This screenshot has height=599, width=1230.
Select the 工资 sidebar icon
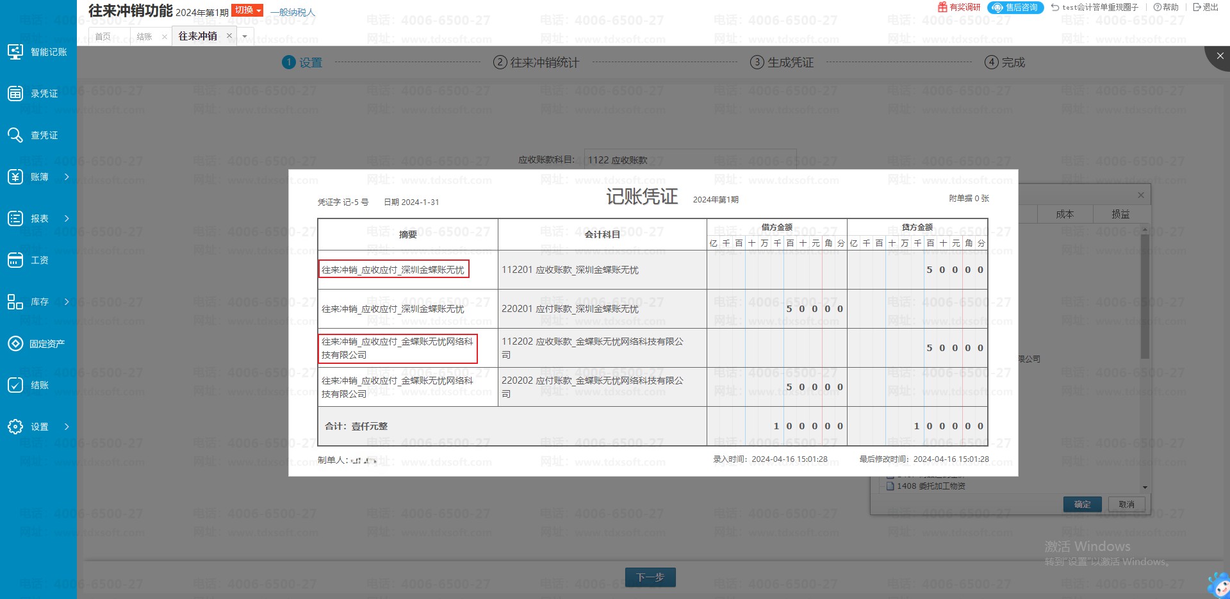(x=15, y=260)
